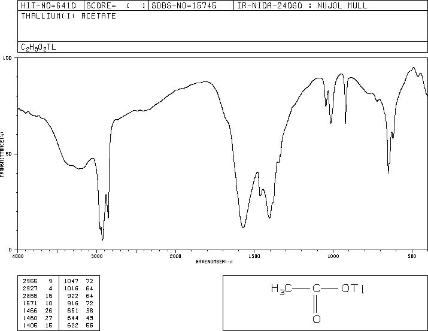Click the 0 tick label on transmittance axis
428x331 pixels.
(10, 250)
